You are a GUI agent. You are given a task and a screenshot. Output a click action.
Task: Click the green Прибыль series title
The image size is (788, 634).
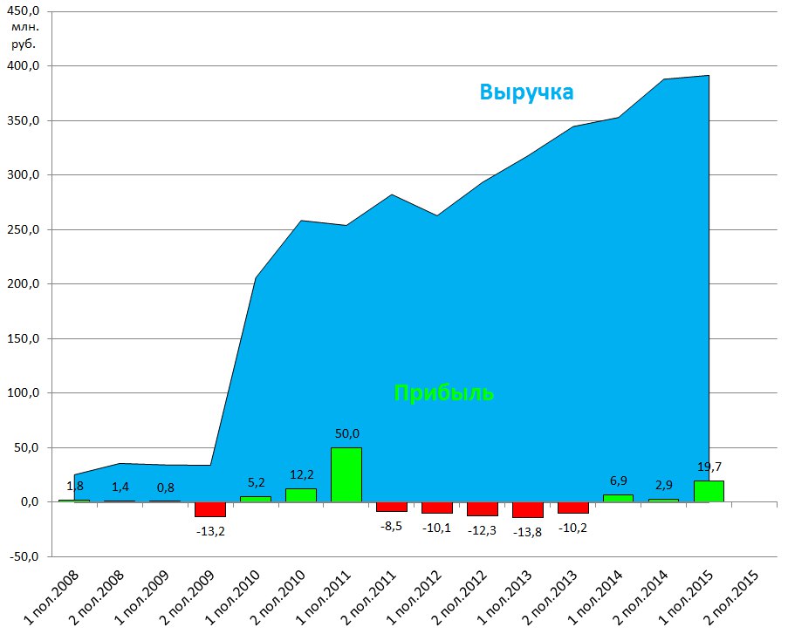tap(443, 393)
